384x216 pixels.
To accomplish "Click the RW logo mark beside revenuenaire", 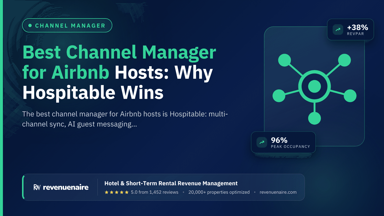I will 37,187.
